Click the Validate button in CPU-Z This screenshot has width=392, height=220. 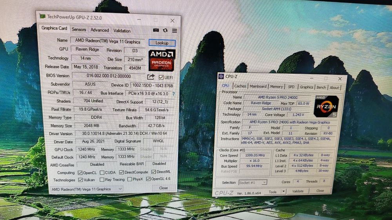[298, 191]
